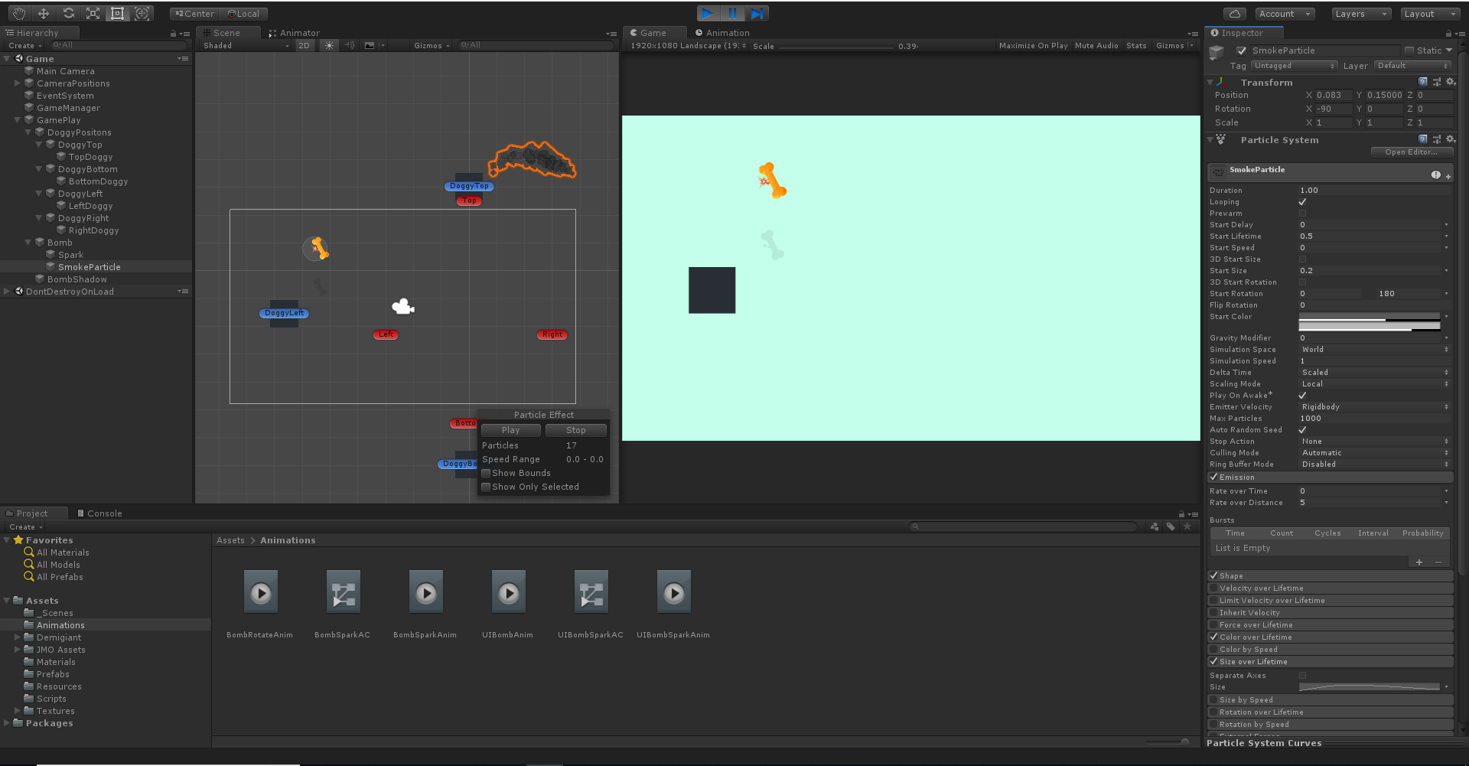Screen dimensions: 1469x766
Task: Switch to the Animator tab
Action: point(294,33)
